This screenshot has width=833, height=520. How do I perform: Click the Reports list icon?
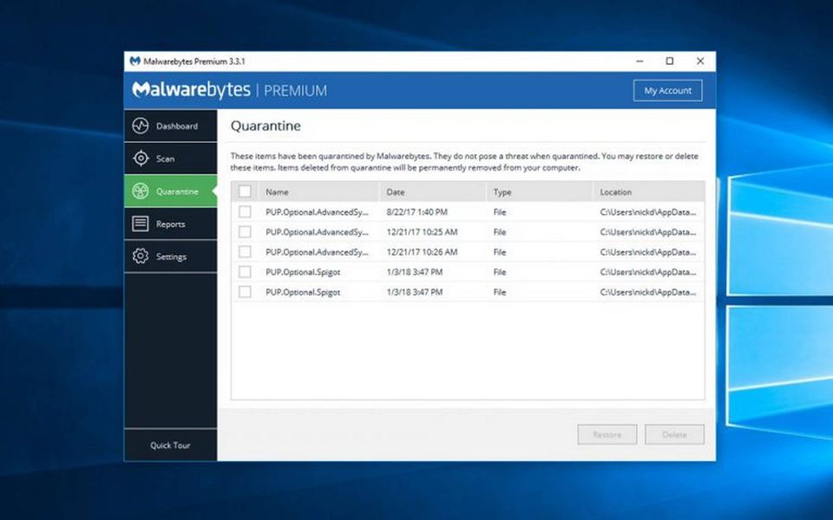tap(141, 224)
